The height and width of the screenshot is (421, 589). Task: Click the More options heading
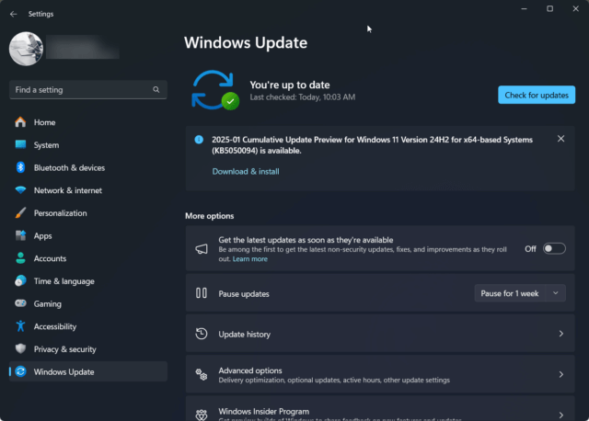(209, 216)
